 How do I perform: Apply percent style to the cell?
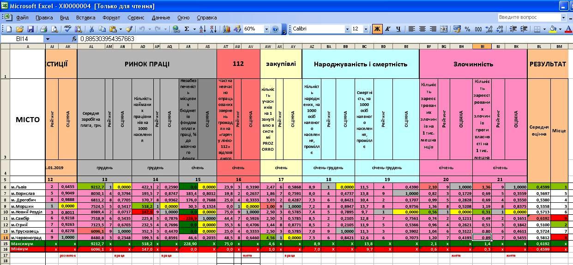tap(467, 29)
